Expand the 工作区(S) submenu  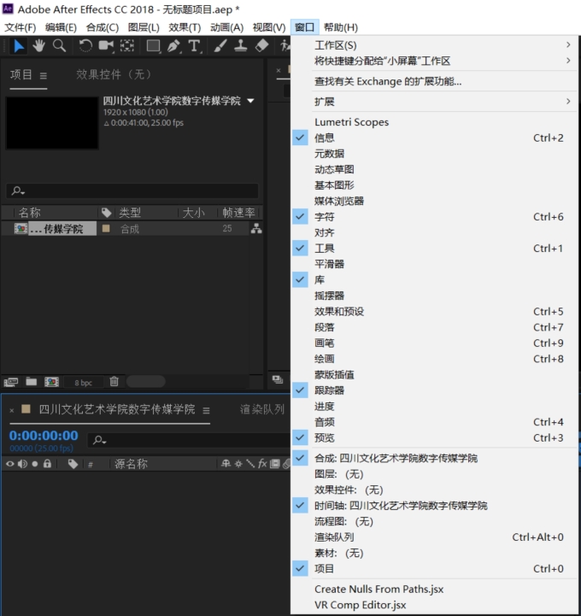coord(435,45)
